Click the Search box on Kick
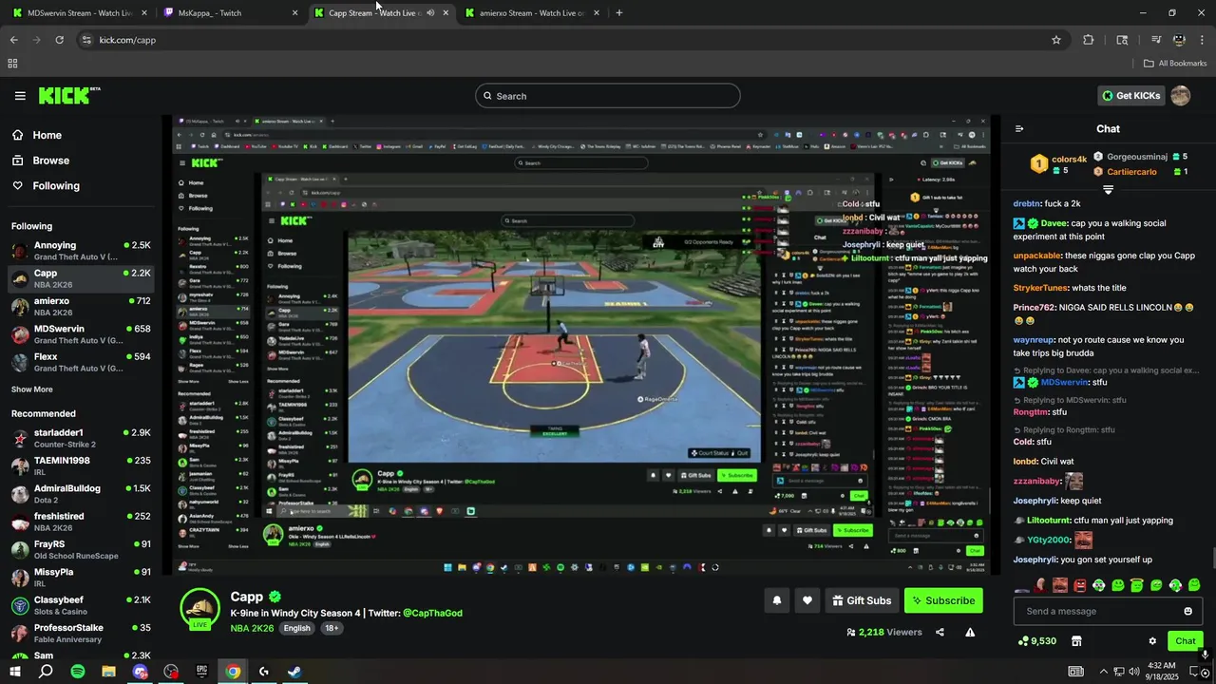This screenshot has width=1216, height=684. [608, 96]
